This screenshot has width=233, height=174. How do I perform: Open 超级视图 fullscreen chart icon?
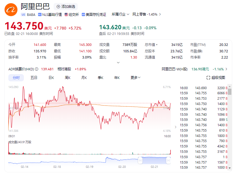[208, 78]
